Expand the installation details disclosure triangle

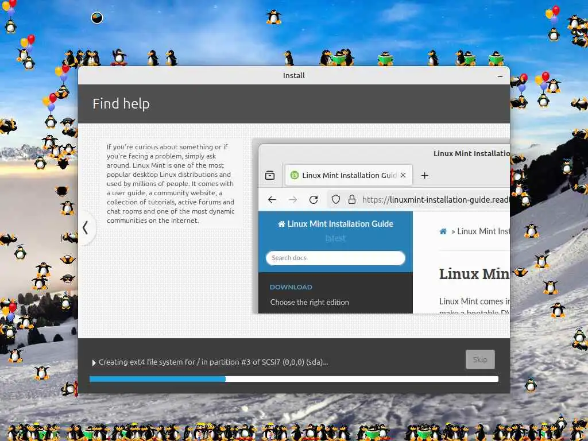94,363
